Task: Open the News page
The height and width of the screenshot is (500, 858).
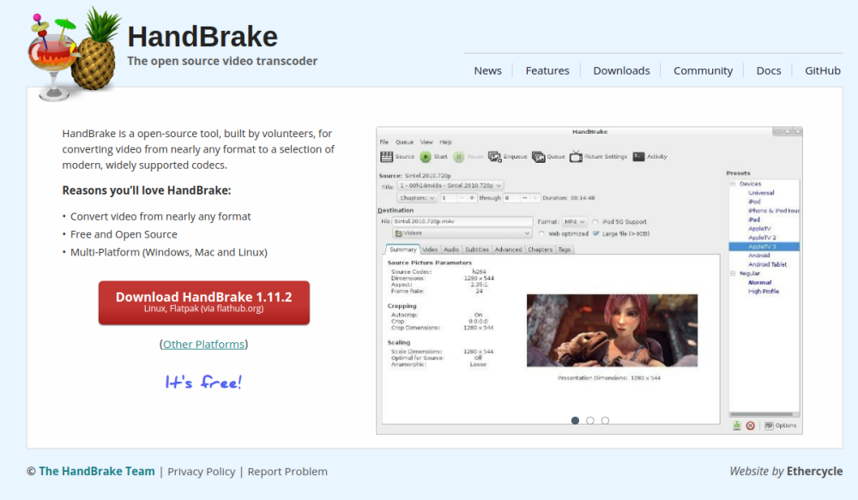Action: pyautogui.click(x=487, y=70)
